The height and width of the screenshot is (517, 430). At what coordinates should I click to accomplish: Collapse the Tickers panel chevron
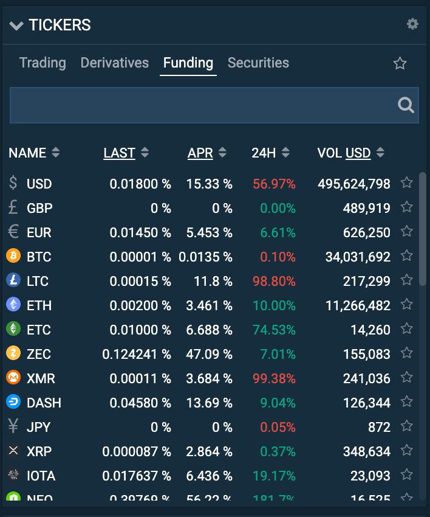16,26
